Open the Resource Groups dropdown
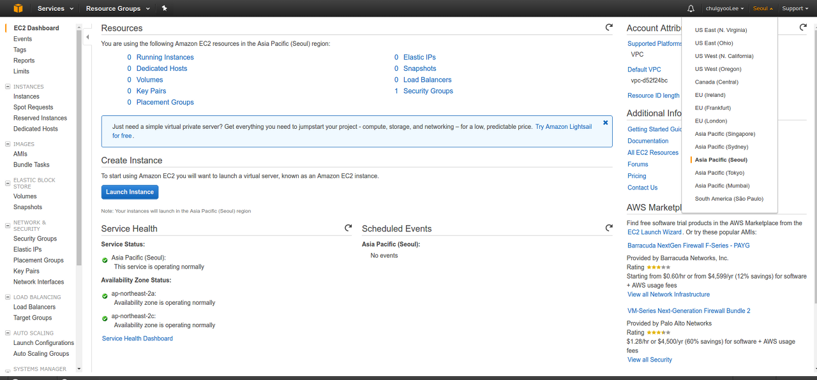817x380 pixels. (x=118, y=8)
